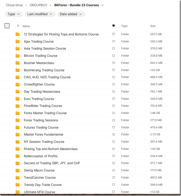The width and height of the screenshot is (181, 196).
Task: Click folder icon of Ajax Trading Course
Action: click(18, 41)
